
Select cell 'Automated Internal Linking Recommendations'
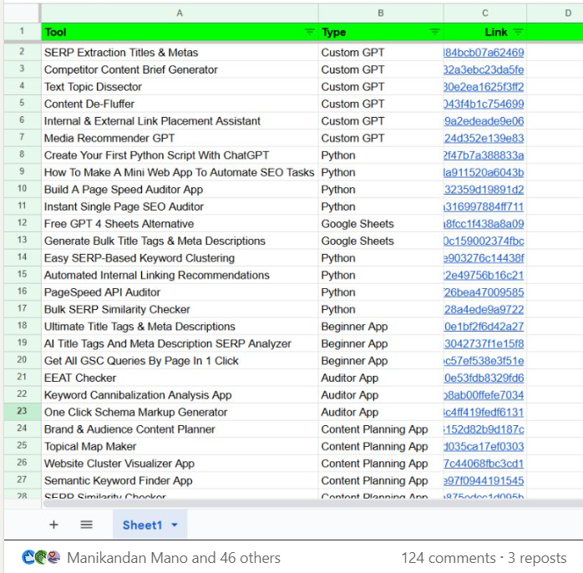[x=180, y=275]
